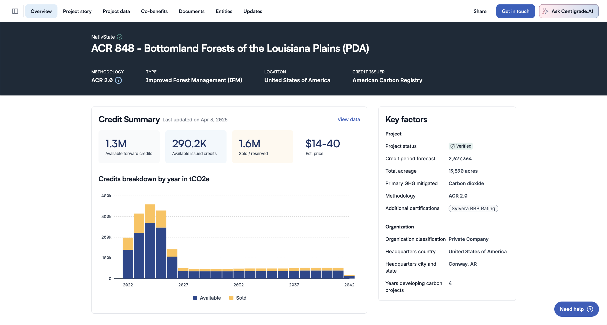Screen dimensions: 607x325
Task: Click the question mark help icon
Action: click(590, 309)
